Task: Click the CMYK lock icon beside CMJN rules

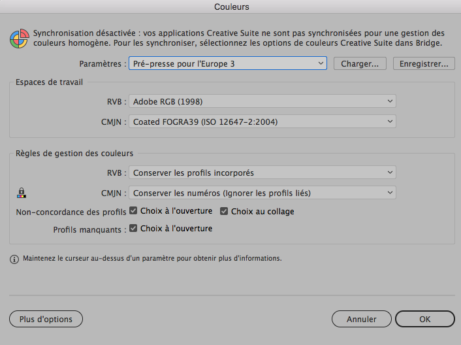Action: [21, 193]
